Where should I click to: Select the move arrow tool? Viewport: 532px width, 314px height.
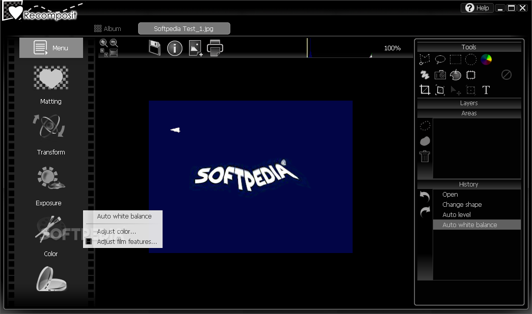456,90
